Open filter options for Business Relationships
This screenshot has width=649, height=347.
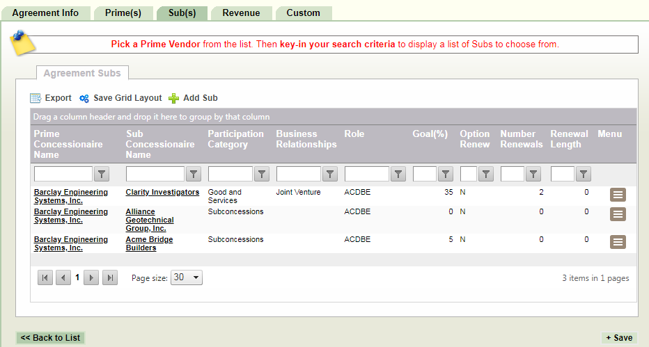pos(330,174)
